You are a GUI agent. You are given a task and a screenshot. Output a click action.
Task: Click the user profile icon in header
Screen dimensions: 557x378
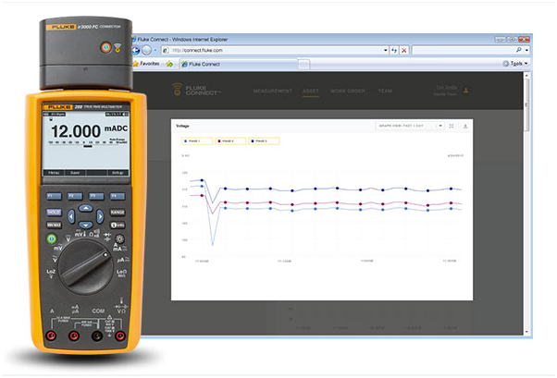click(x=466, y=91)
